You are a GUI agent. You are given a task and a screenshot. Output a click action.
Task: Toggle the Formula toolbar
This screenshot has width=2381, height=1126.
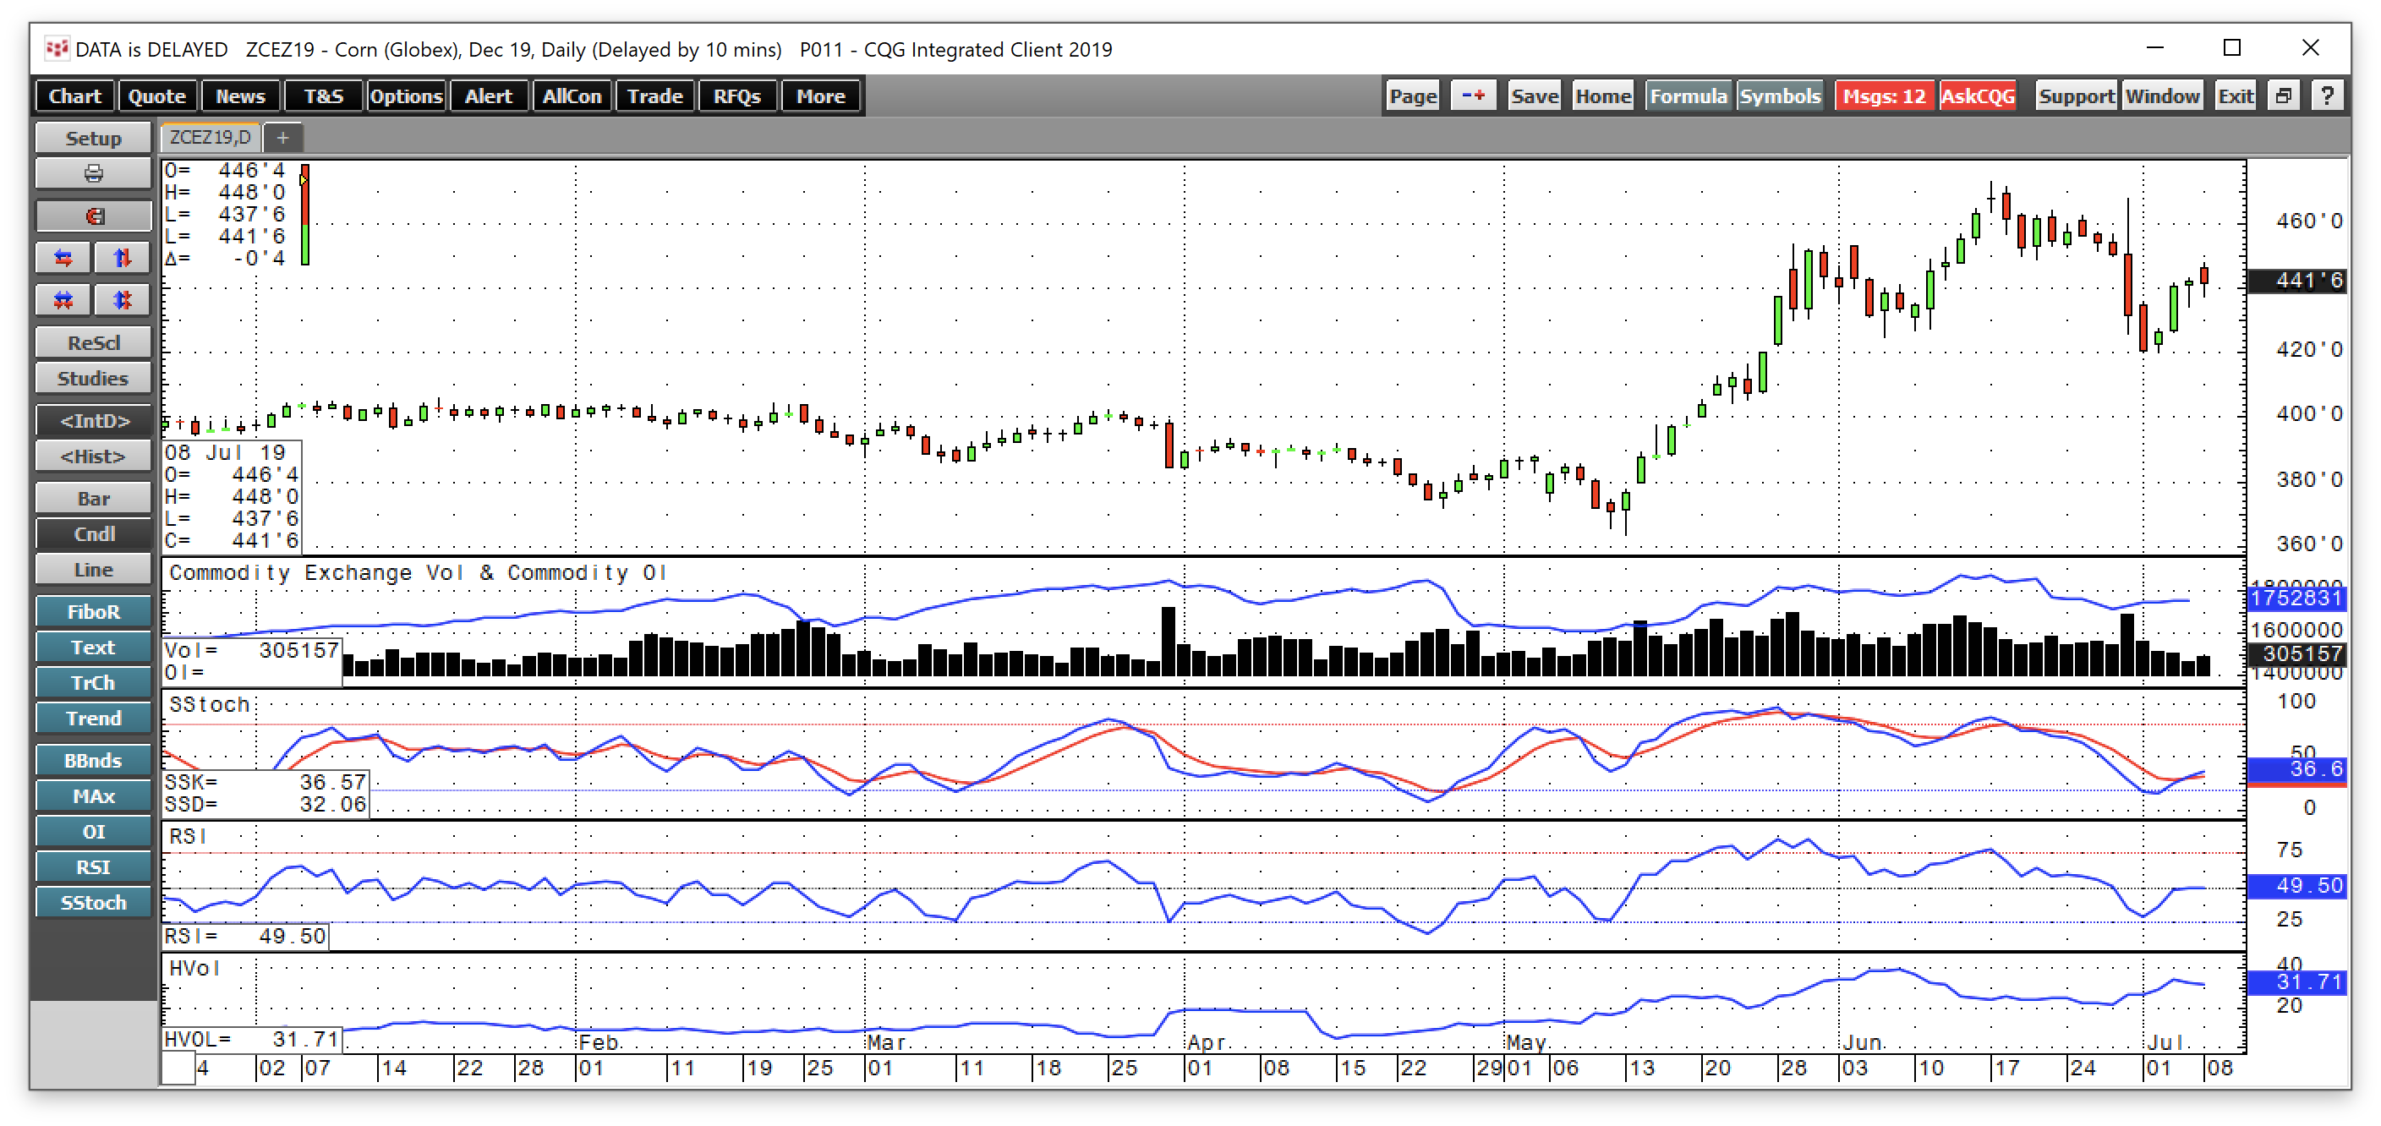tap(1688, 96)
